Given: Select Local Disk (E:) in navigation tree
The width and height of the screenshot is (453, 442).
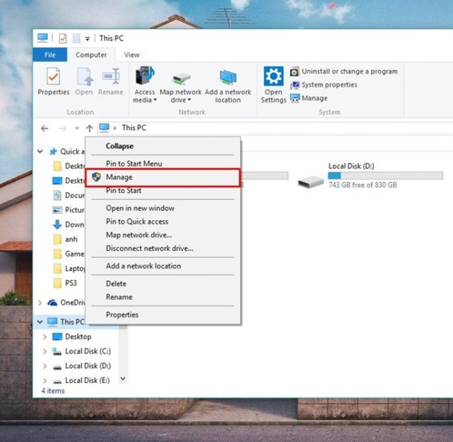Looking at the screenshot, I should (x=81, y=380).
